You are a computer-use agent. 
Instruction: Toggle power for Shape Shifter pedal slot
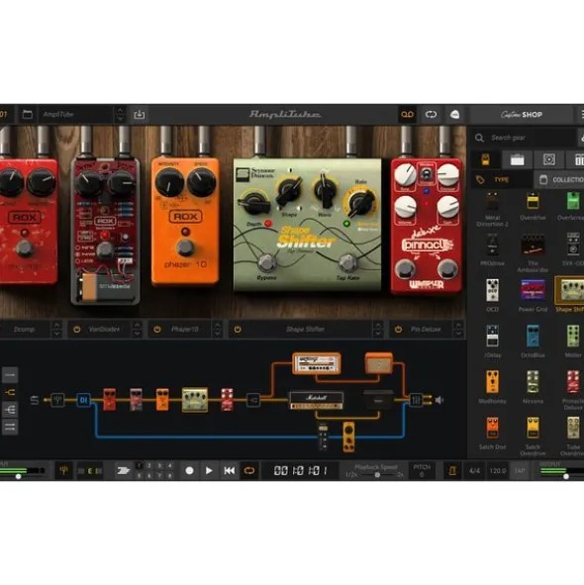click(238, 330)
